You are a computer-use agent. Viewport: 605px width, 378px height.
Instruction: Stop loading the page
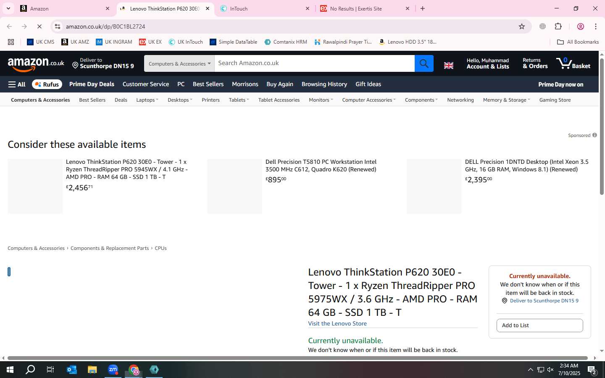pos(39,26)
